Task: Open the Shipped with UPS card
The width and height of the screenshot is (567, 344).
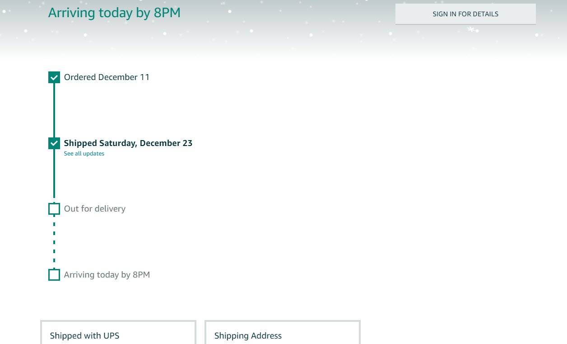Action: (118, 332)
